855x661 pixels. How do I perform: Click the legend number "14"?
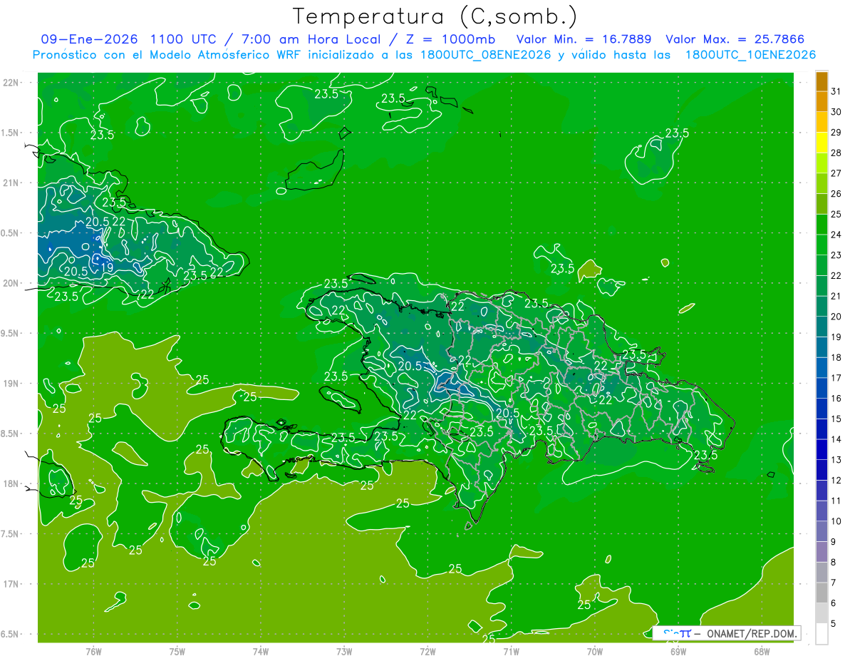[x=836, y=439]
